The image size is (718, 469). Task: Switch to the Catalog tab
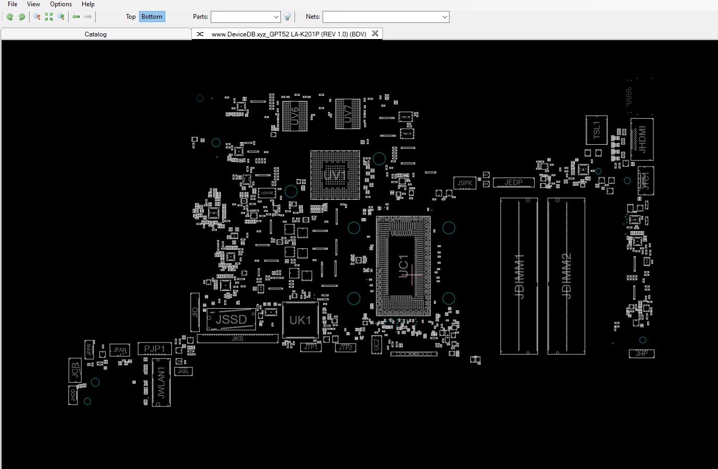click(96, 34)
